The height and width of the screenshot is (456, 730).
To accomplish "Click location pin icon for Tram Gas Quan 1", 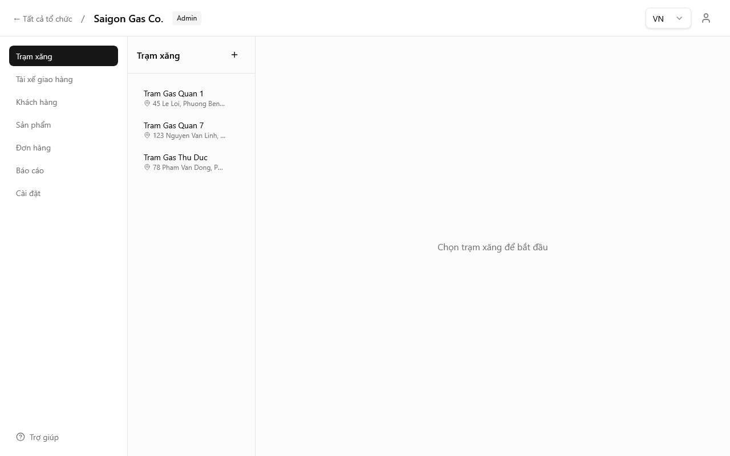I will 147,104.
